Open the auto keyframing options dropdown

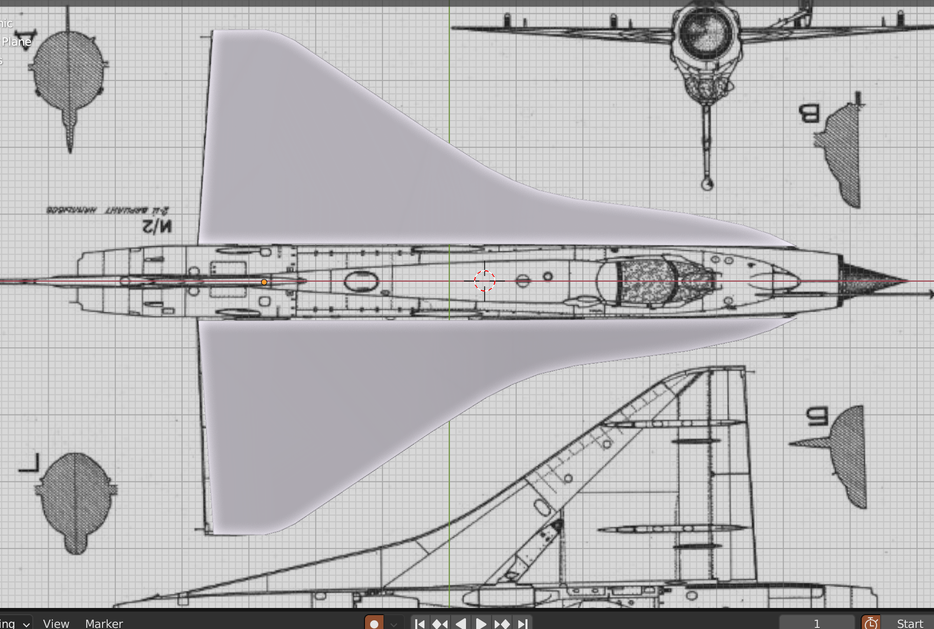pyautogui.click(x=394, y=623)
